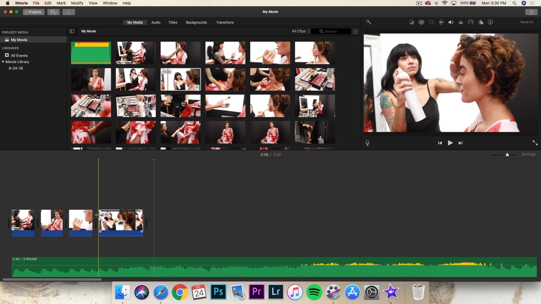Select the green-screen clip thumbnail in the browser
This screenshot has width=541, height=304.
(91, 53)
